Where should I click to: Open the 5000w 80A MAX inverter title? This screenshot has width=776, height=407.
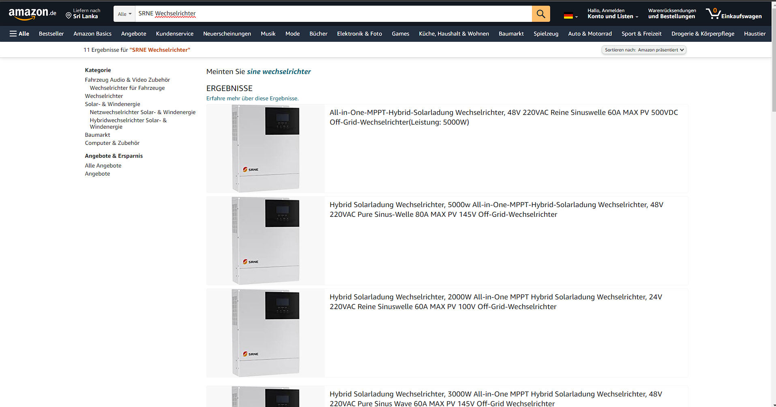coord(496,210)
